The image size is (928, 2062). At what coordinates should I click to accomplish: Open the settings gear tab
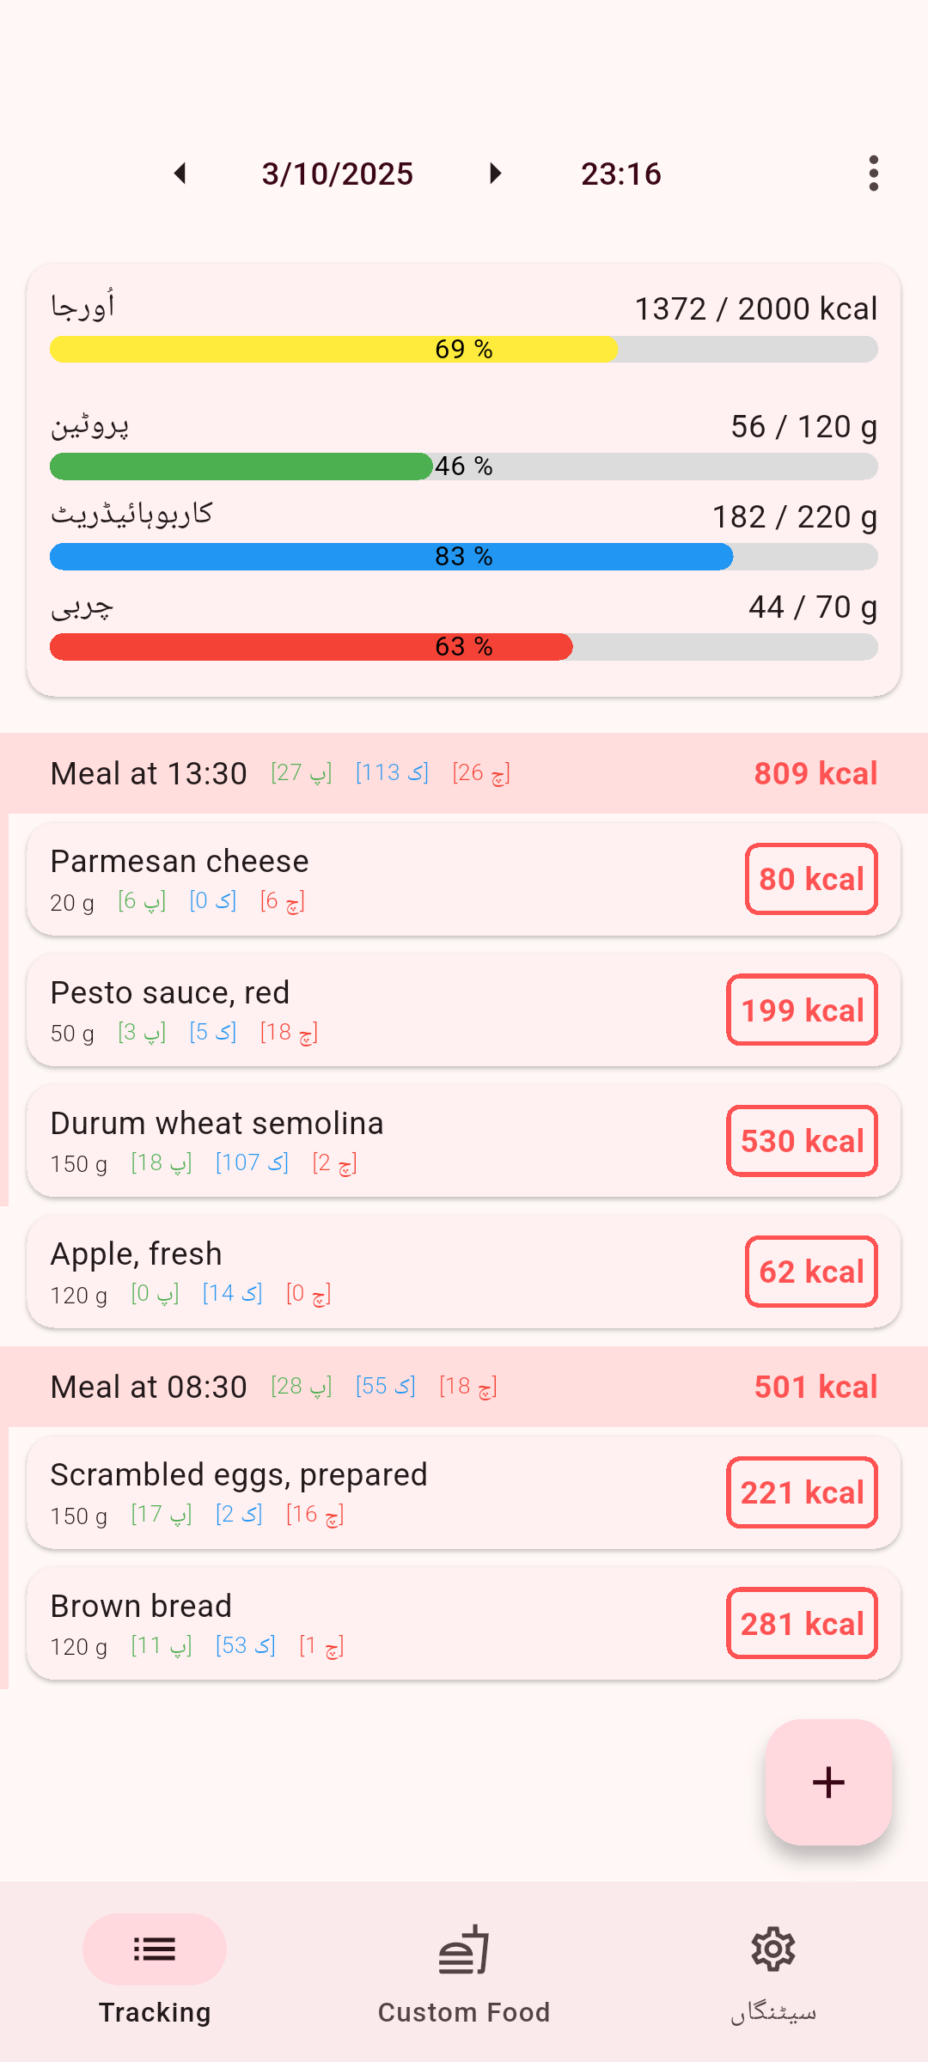tap(773, 1967)
